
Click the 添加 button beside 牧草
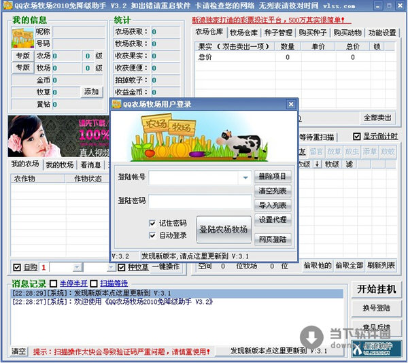[x=91, y=92]
